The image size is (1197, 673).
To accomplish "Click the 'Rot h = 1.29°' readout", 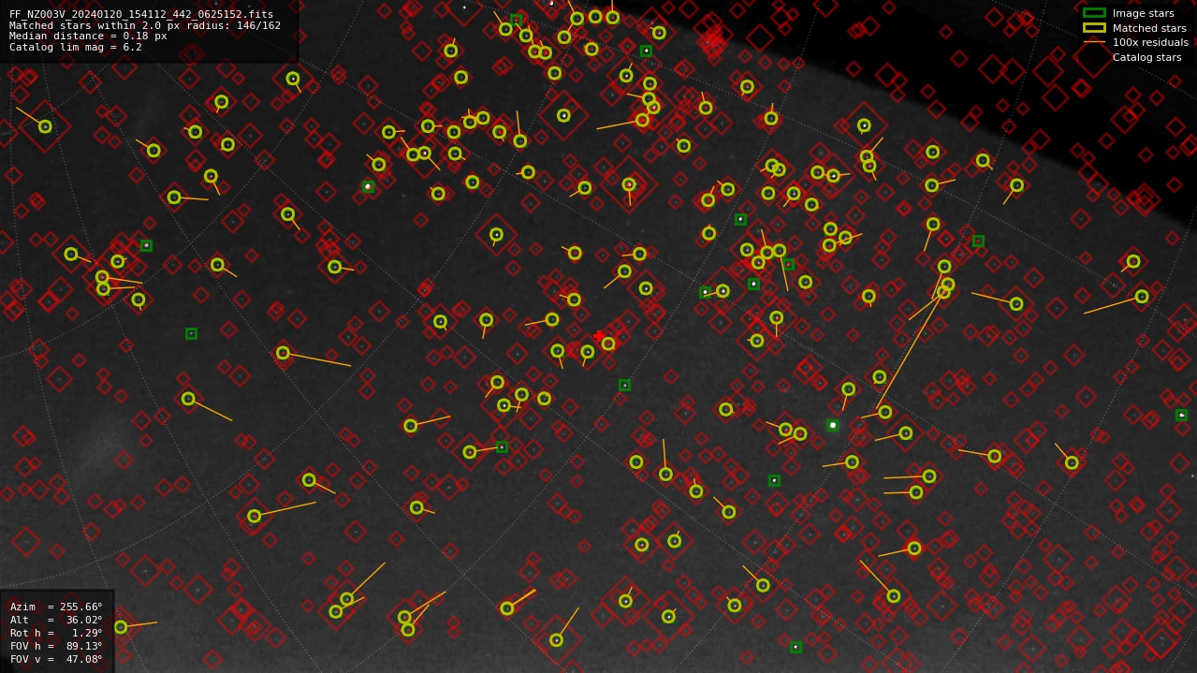I will pos(56,633).
